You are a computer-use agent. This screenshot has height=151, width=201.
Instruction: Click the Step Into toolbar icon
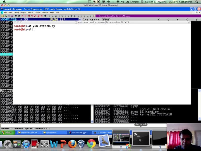click(29, 16)
